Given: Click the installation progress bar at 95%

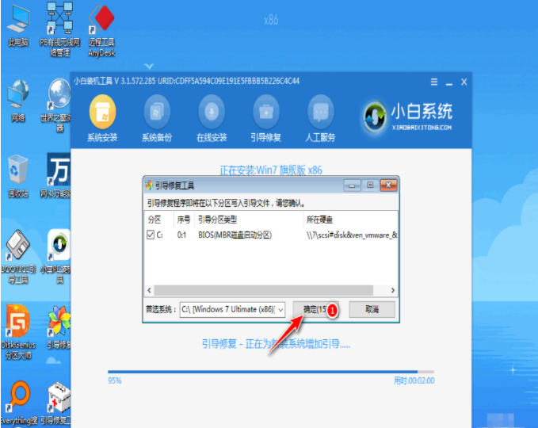Looking at the screenshot, I should tap(271, 372).
